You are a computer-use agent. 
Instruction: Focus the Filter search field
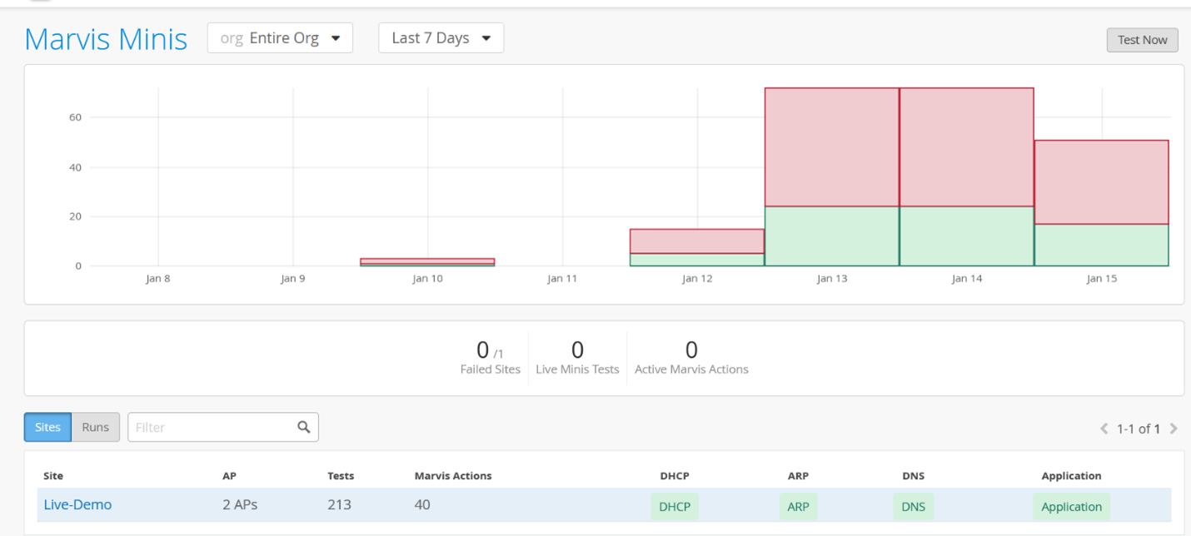coord(222,427)
